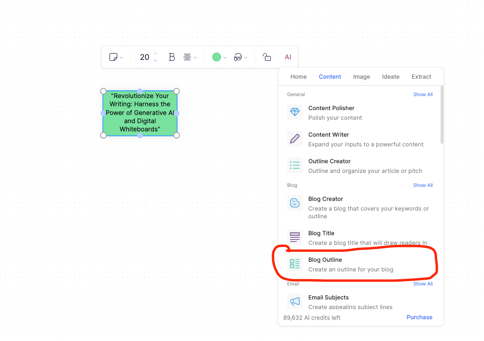Choose Blog Creator title text

click(326, 199)
